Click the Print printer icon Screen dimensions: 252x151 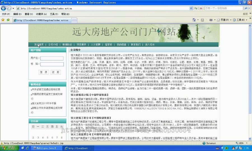click(x=211, y=20)
